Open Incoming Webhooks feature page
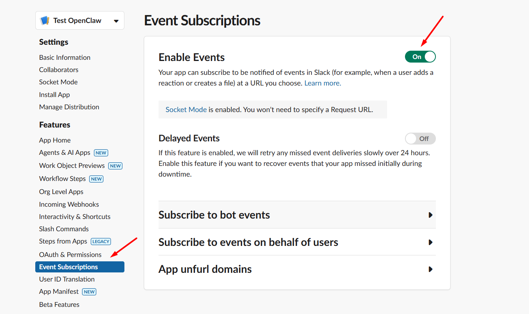The height and width of the screenshot is (314, 529). point(69,204)
